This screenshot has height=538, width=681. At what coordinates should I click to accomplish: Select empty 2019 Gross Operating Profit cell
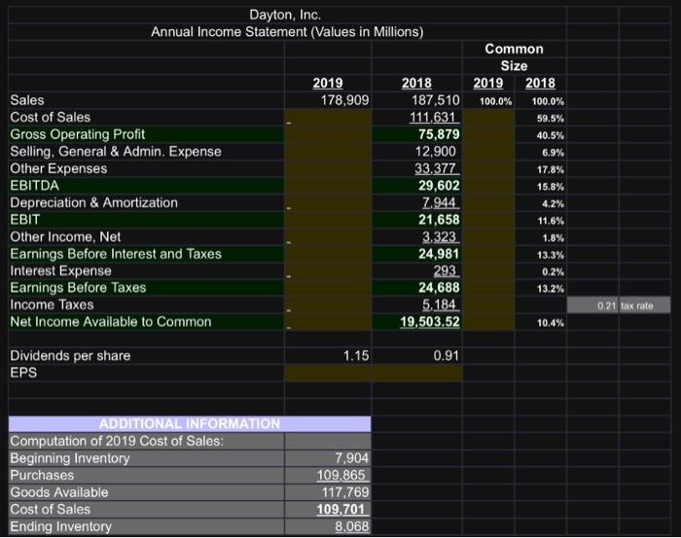click(x=328, y=134)
